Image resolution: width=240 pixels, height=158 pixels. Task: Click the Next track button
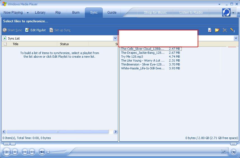coord(32,152)
